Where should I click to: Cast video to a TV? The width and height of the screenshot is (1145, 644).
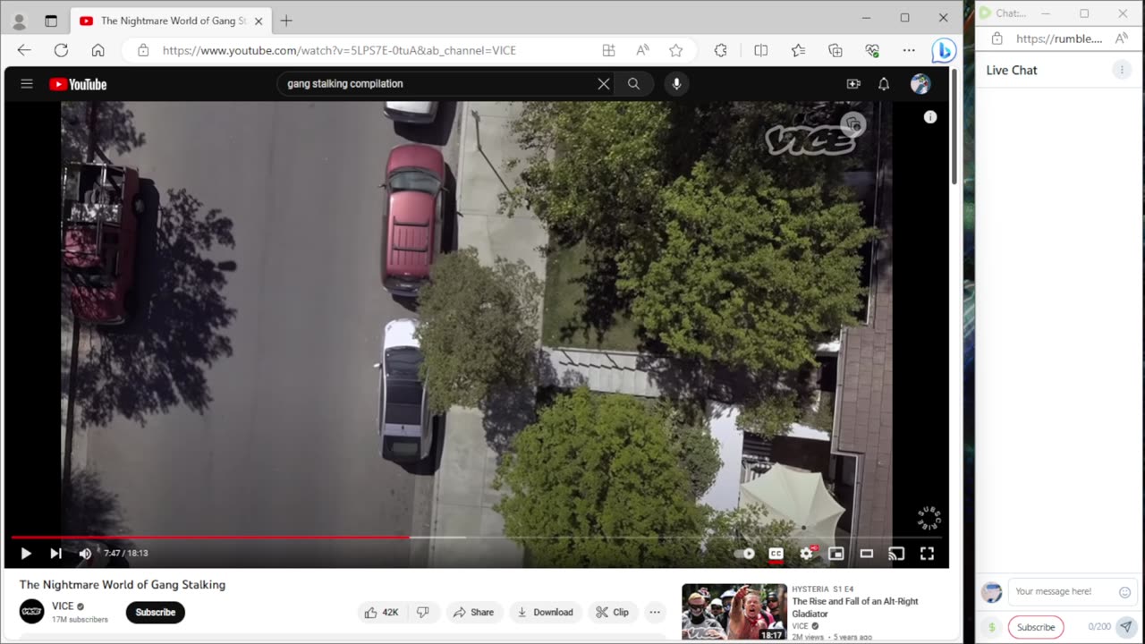coord(896,554)
